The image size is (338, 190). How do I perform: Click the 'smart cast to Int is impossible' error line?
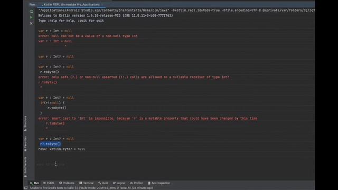tap(148, 118)
